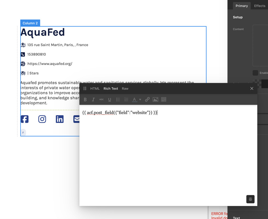This screenshot has width=268, height=219.
Task: Open the transparent background color swatch
Action: (257, 84)
